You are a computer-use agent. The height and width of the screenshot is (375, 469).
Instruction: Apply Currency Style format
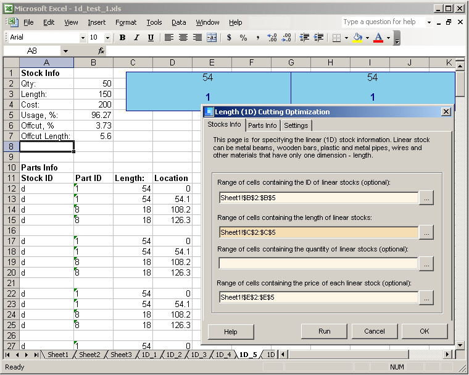tap(229, 38)
